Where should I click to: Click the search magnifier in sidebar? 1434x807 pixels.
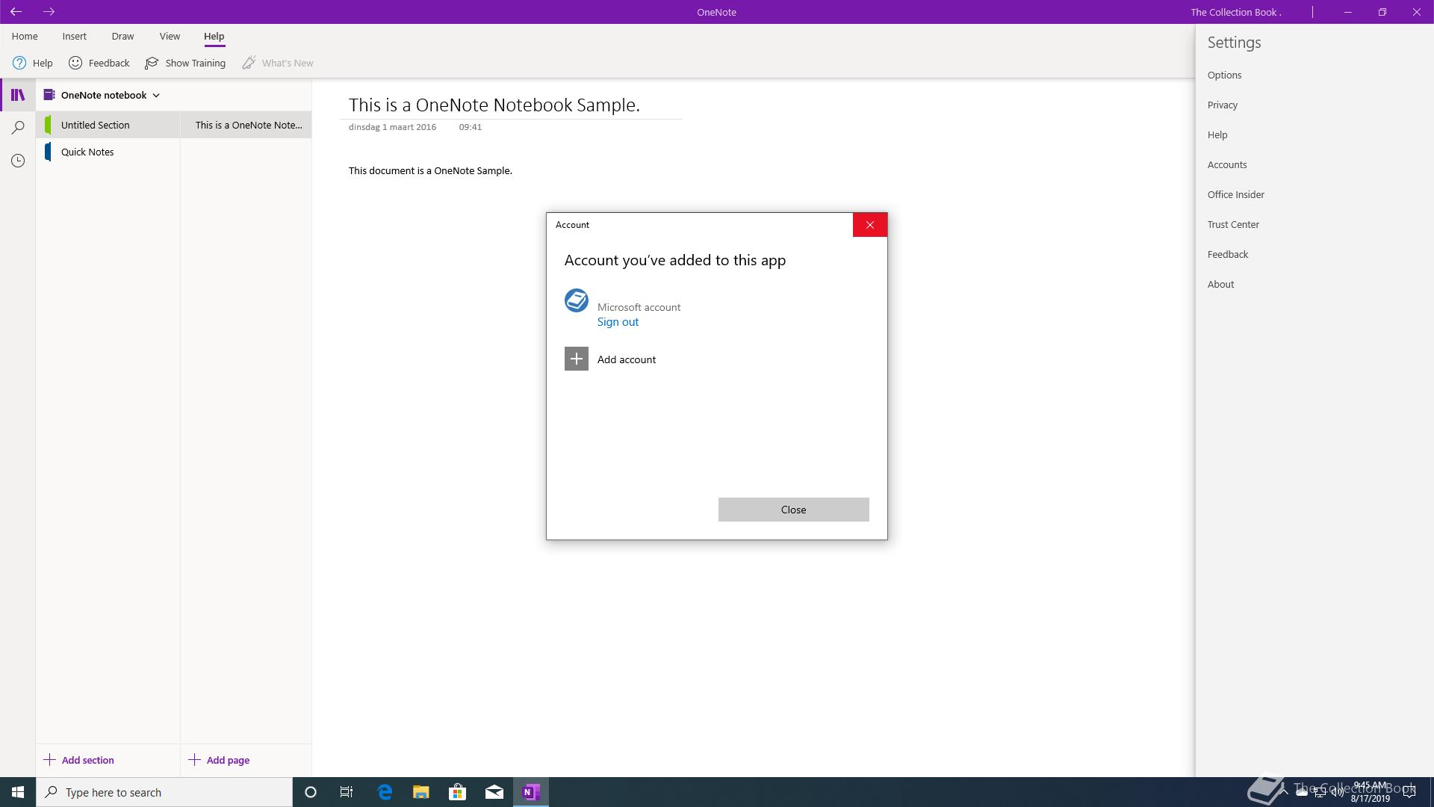pos(18,128)
